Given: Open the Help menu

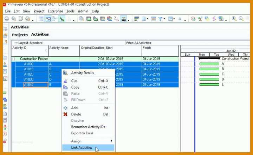Looking at the screenshot, I should pos(95,11).
